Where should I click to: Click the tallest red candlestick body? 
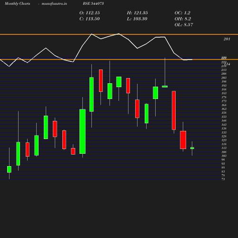[174, 110]
